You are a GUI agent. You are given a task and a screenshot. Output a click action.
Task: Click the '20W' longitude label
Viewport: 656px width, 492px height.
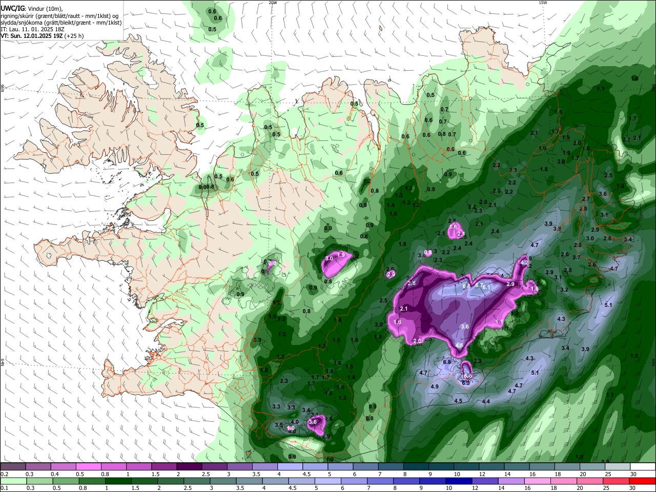click(273, 3)
